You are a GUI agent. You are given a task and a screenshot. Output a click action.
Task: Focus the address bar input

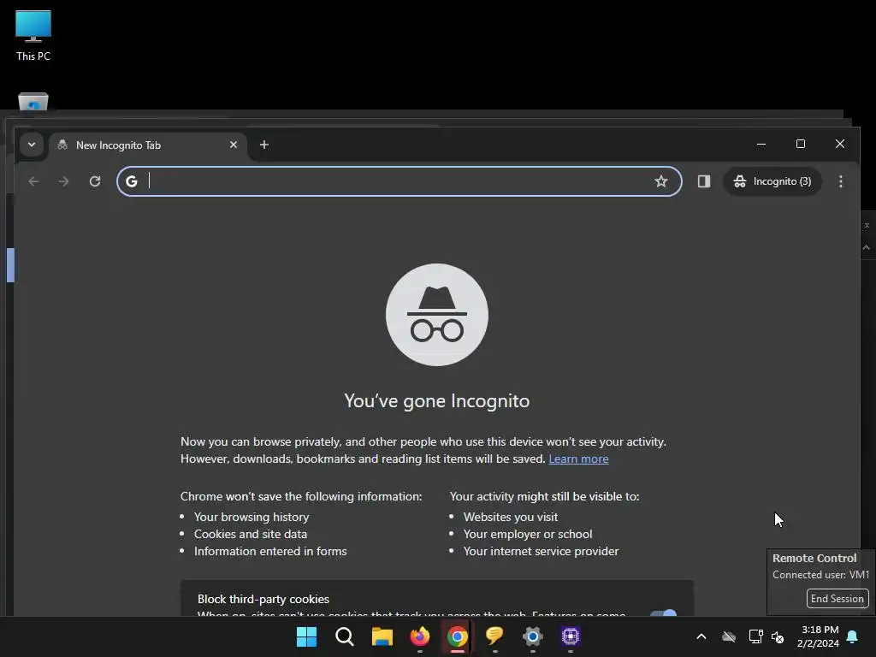tap(397, 181)
